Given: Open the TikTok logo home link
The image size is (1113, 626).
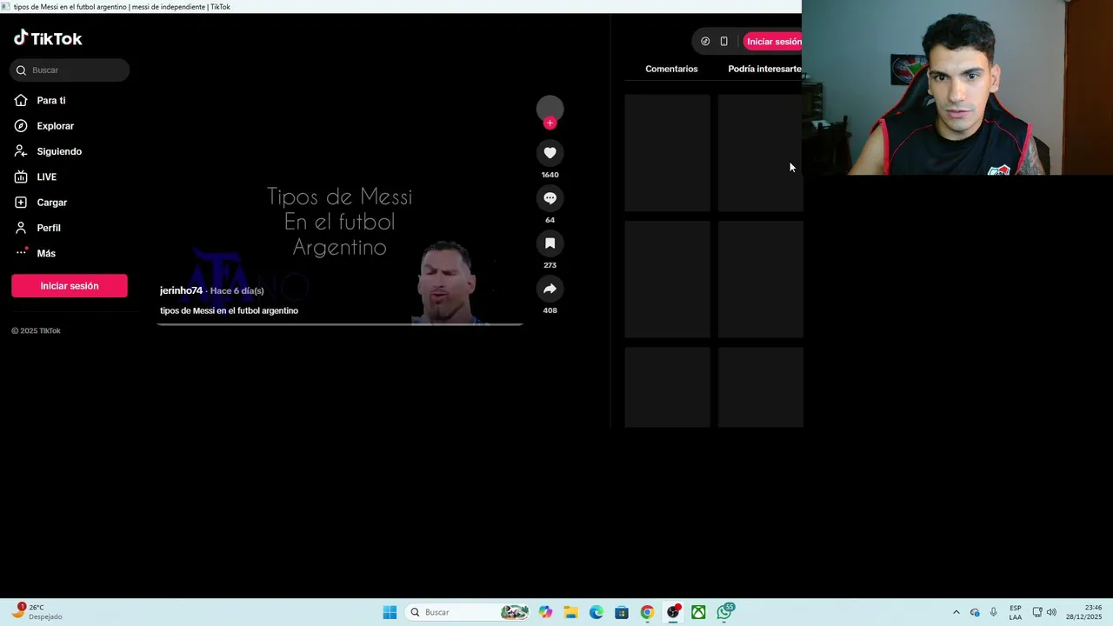Looking at the screenshot, I should (48, 38).
